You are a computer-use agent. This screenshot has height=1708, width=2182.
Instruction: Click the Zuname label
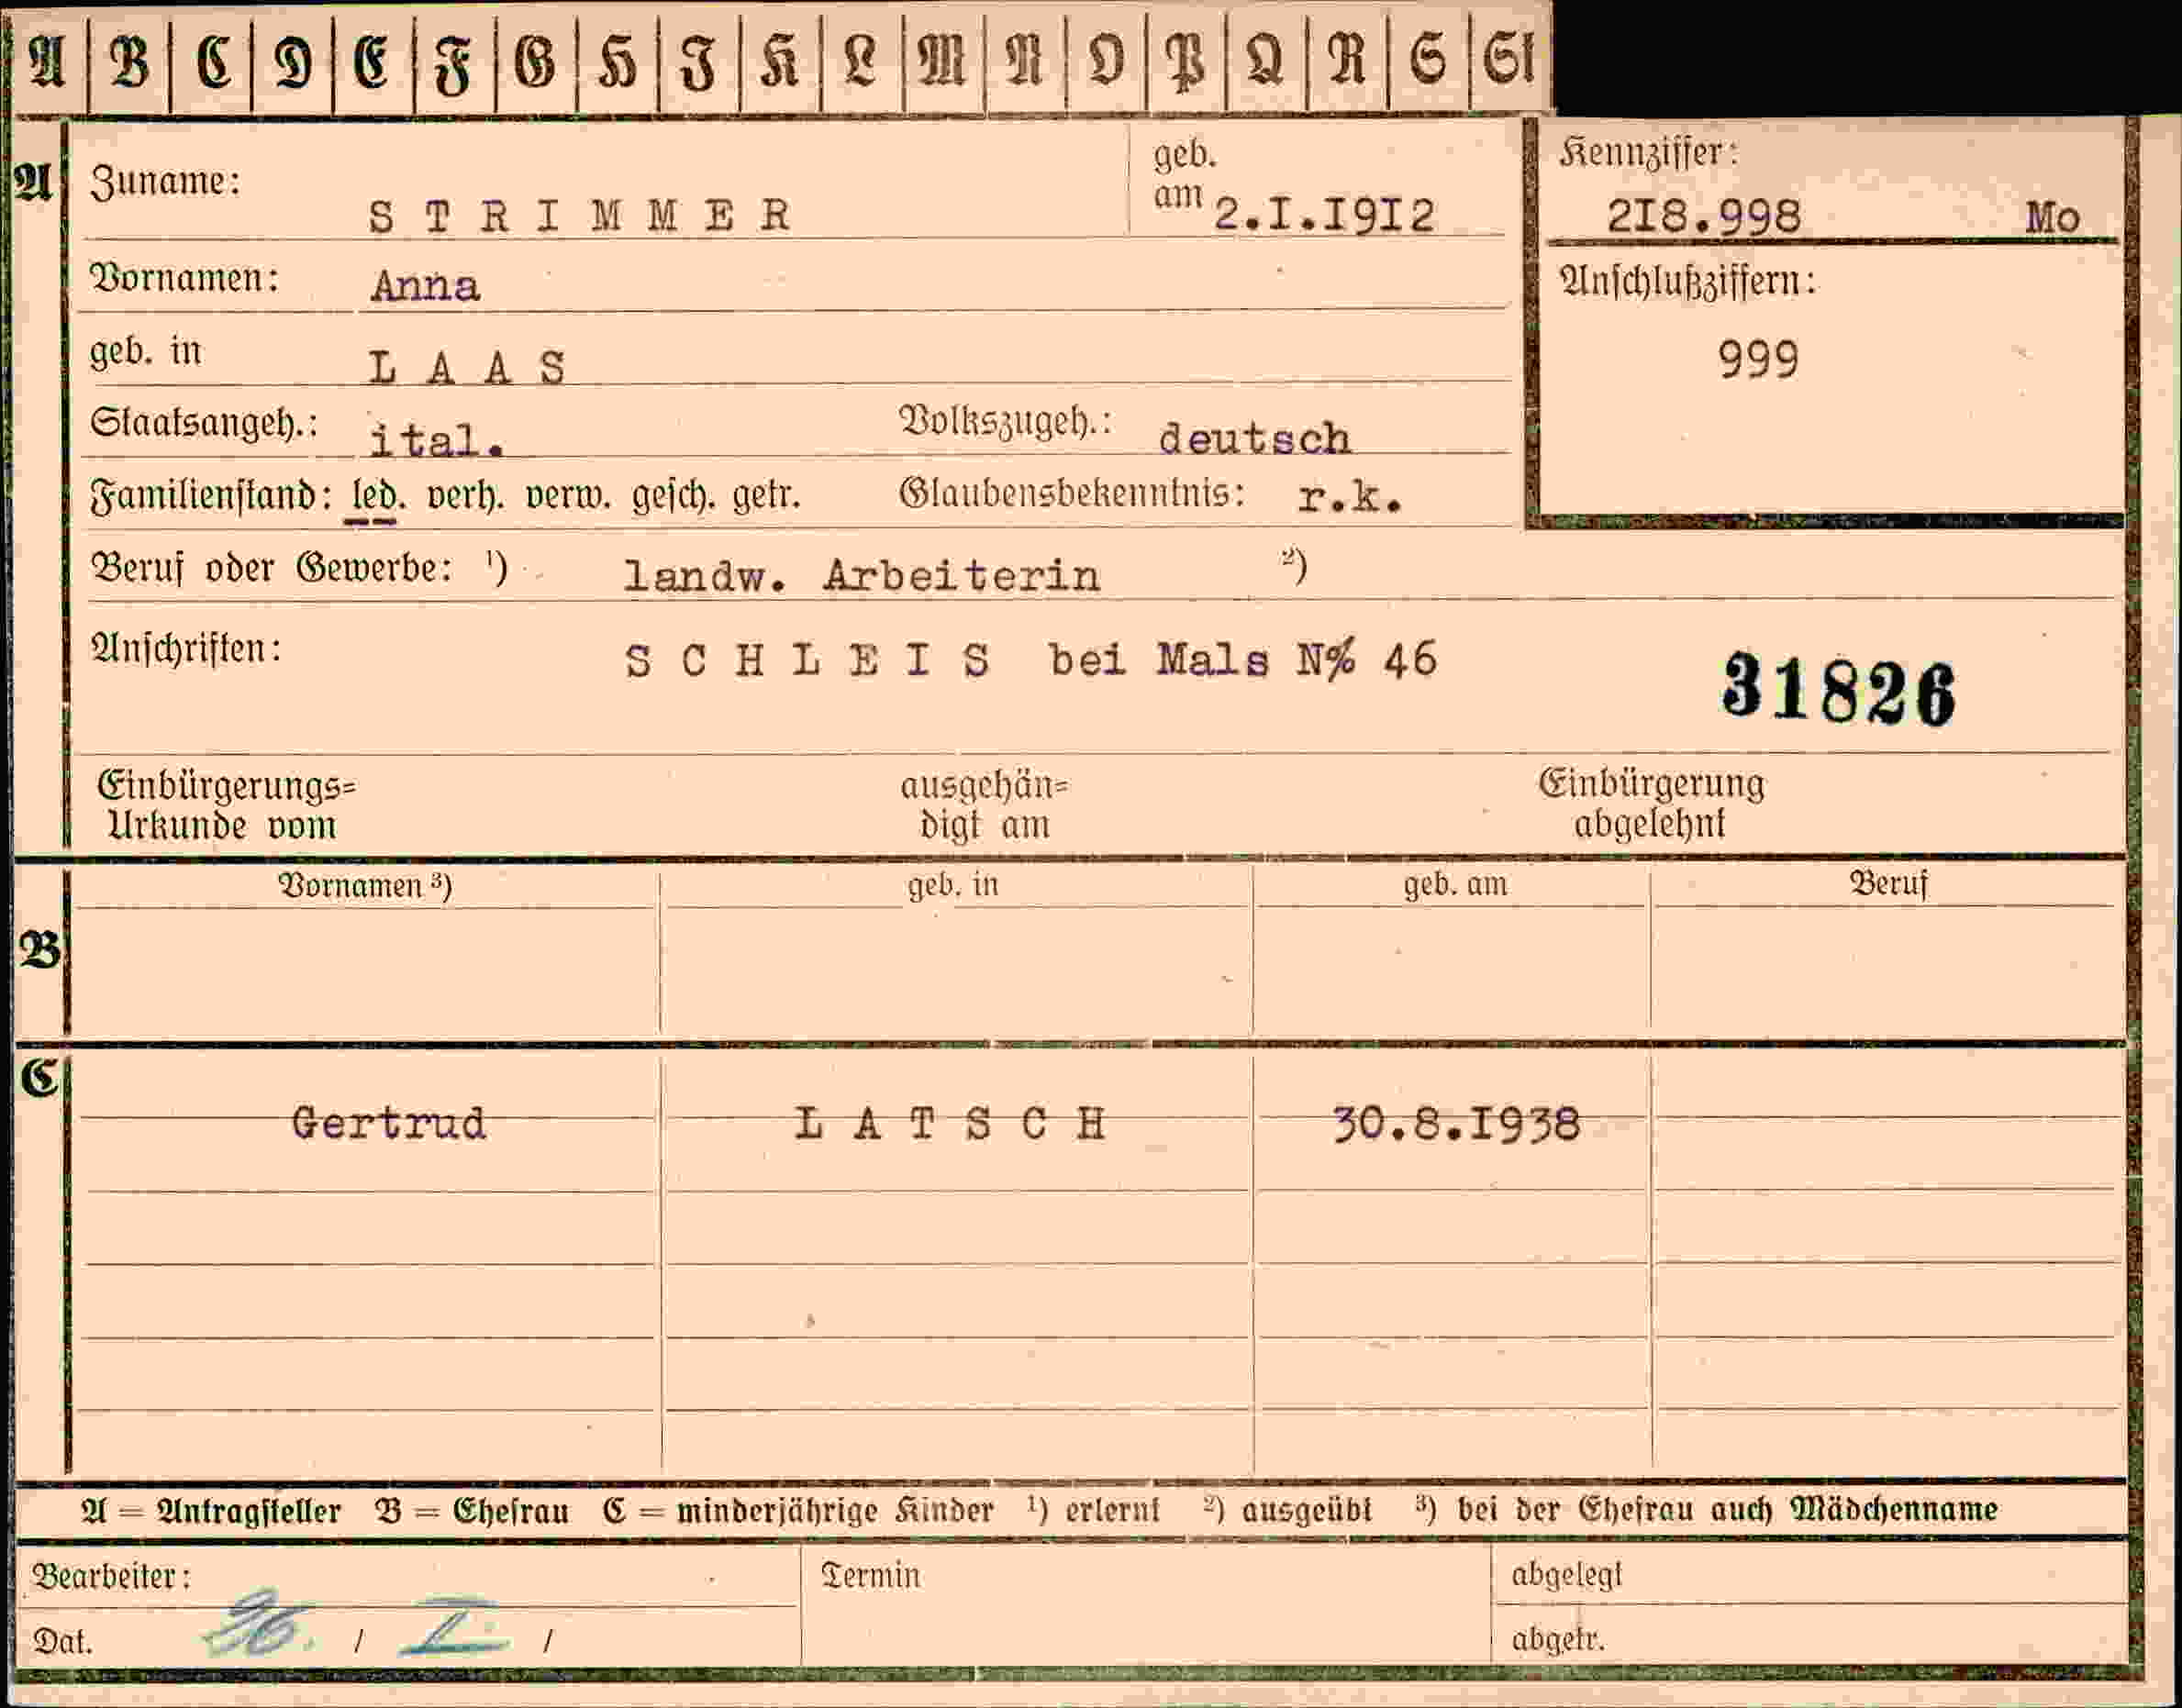165,182
